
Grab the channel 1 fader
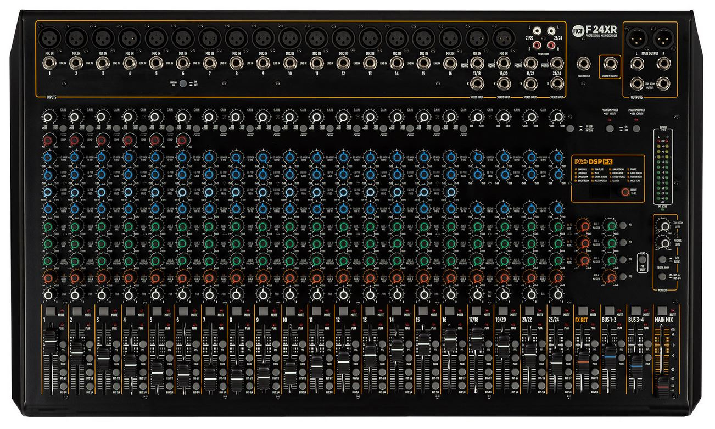[x=50, y=341]
